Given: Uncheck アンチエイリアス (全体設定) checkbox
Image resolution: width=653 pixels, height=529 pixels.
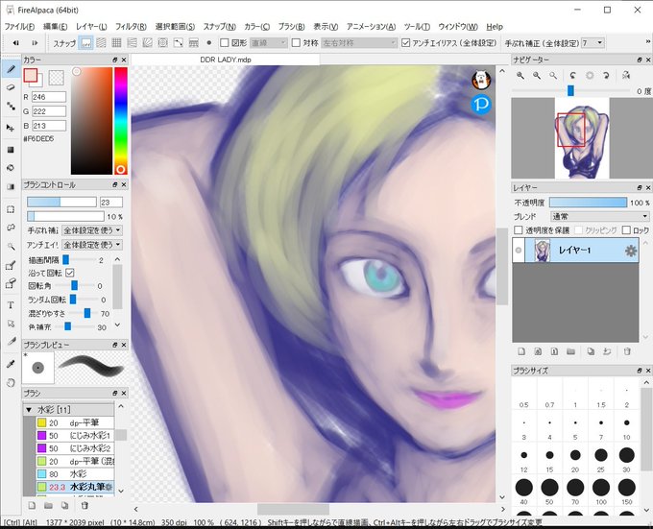Looking at the screenshot, I should click(x=405, y=43).
